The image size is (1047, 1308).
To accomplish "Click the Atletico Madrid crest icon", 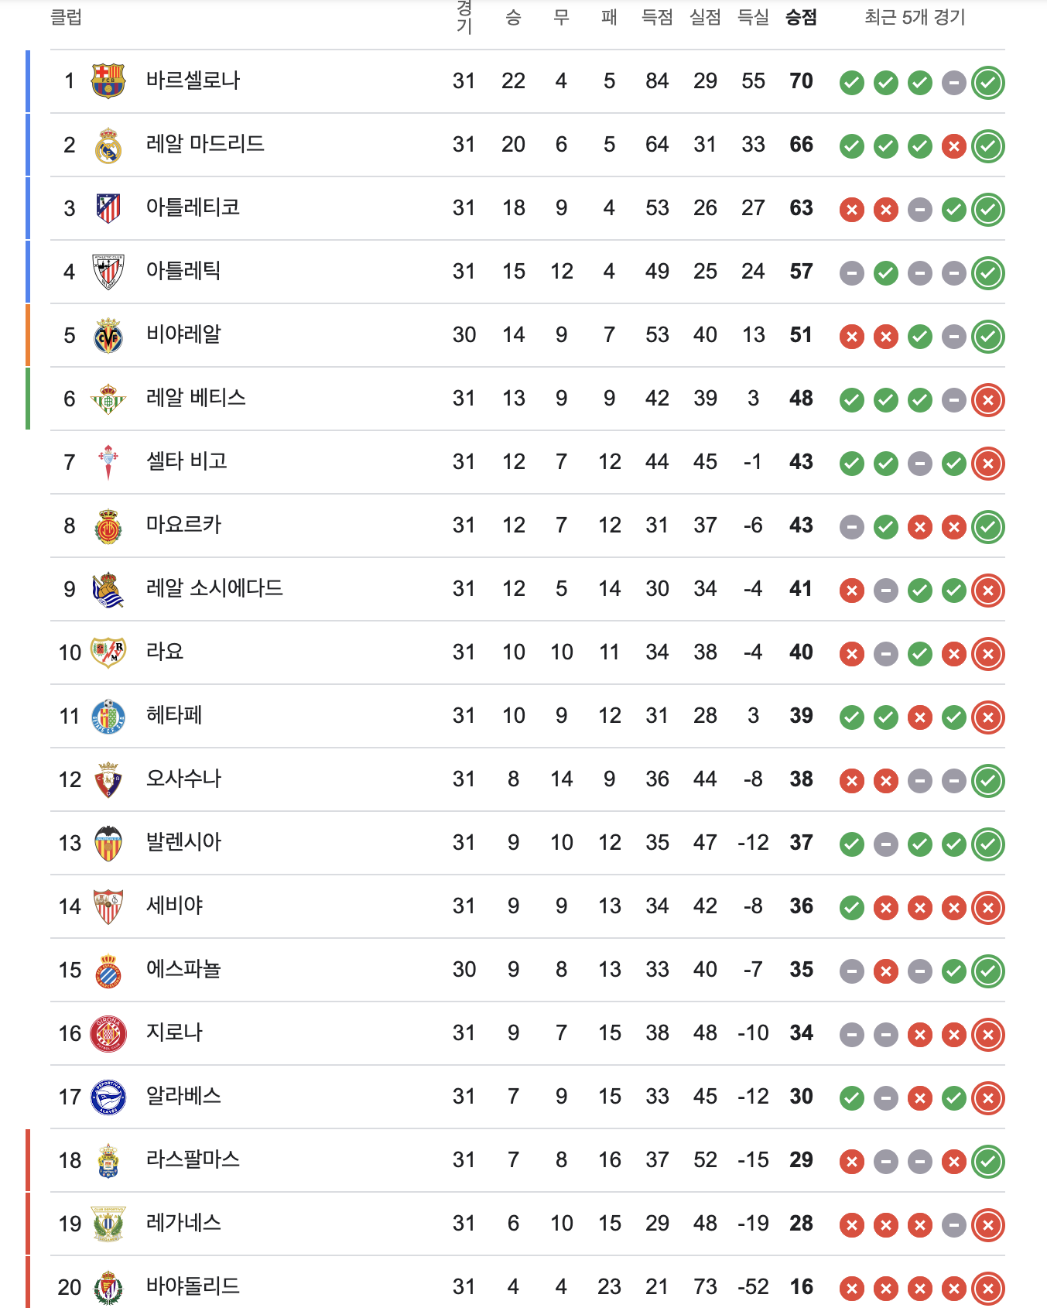I will (108, 208).
